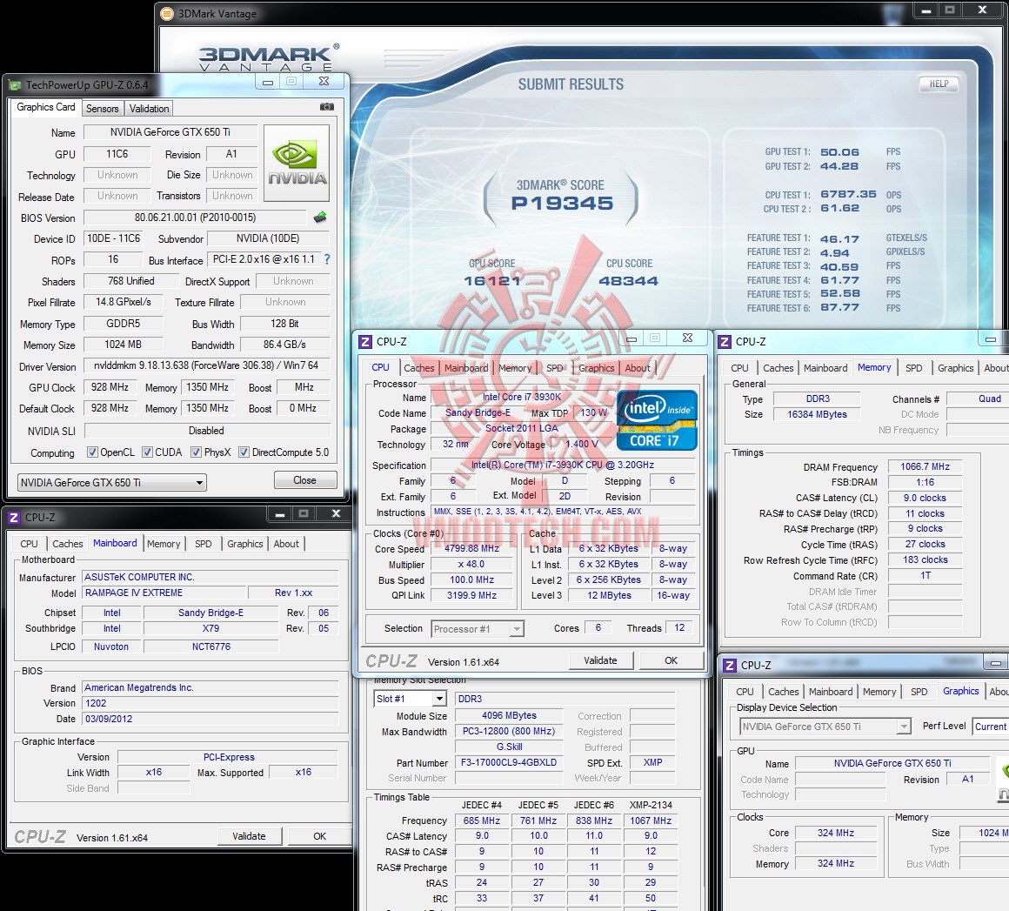Open the Caches tab in CPU-Z Mainboard window

coord(68,544)
